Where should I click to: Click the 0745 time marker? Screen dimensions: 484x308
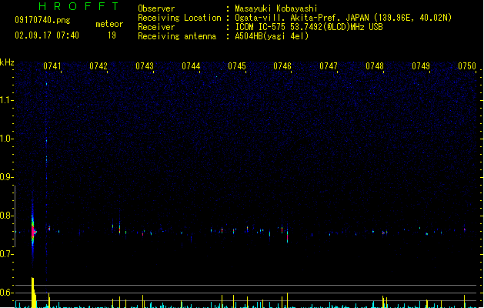[x=237, y=66]
